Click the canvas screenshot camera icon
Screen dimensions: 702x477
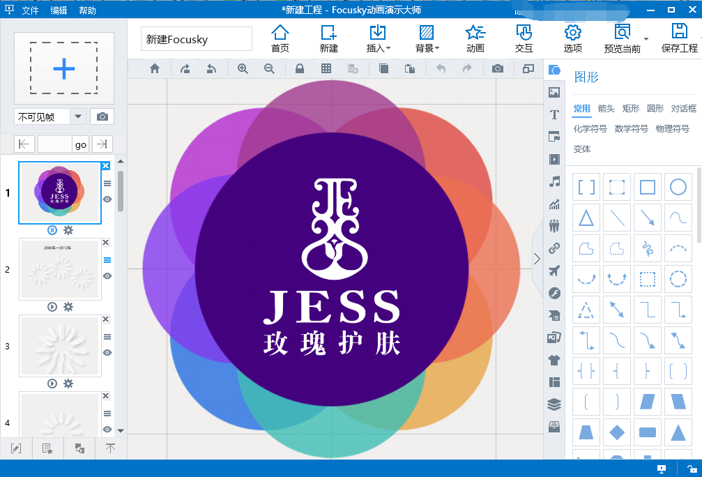(497, 68)
